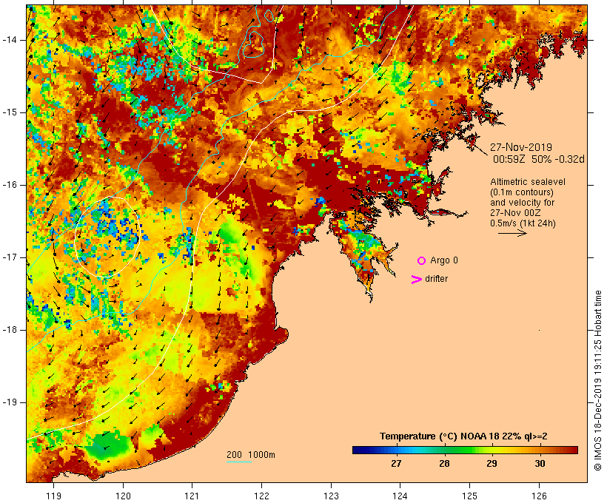The image size is (607, 503).
Task: Click the 126 longitude axis label
Action: [x=539, y=496]
